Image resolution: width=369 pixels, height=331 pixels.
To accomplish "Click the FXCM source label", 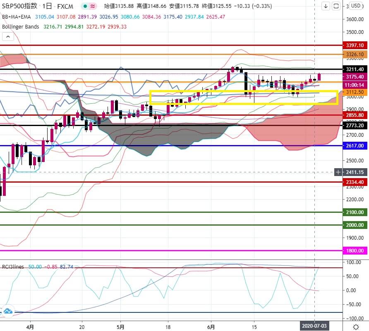I will 65,6.
